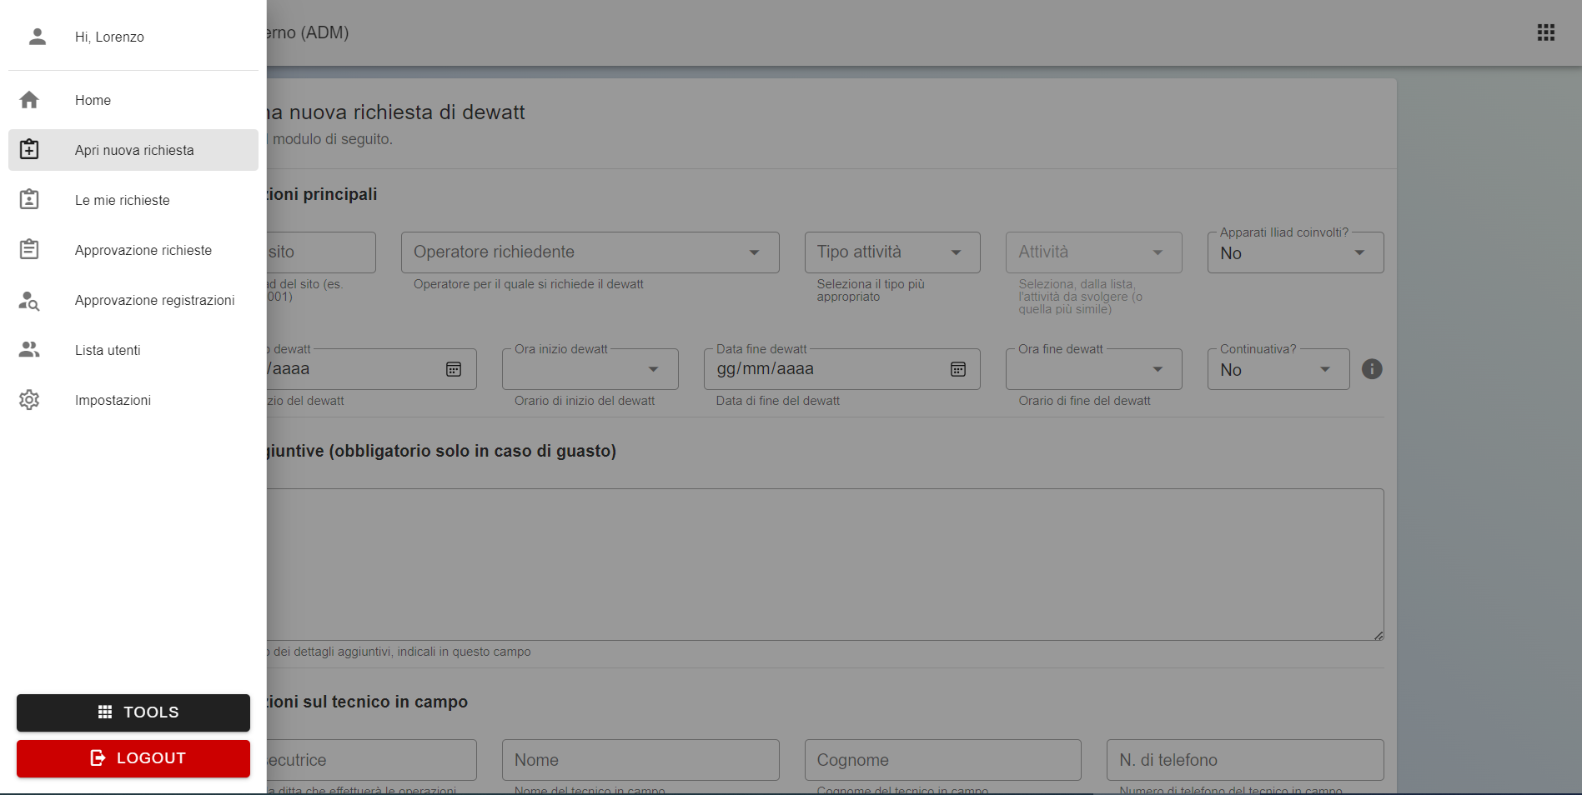The width and height of the screenshot is (1582, 795).
Task: Click the Nome input field
Action: [x=640, y=760]
